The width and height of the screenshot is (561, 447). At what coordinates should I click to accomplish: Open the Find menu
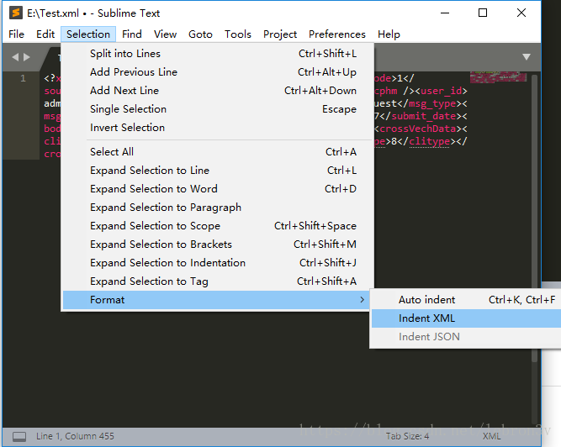pos(132,34)
